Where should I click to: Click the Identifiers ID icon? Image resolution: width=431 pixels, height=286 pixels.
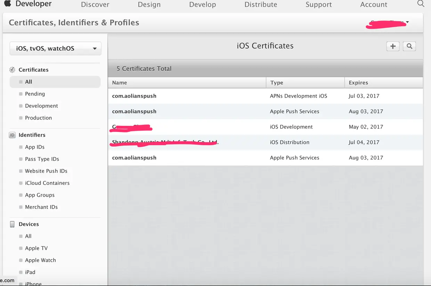(12, 135)
